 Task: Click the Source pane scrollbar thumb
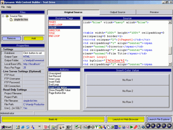[x=170, y=50]
